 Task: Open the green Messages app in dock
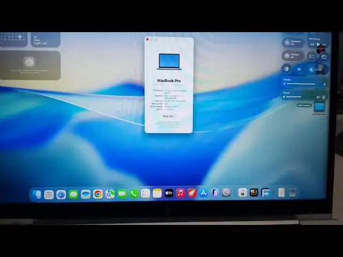[73, 194]
